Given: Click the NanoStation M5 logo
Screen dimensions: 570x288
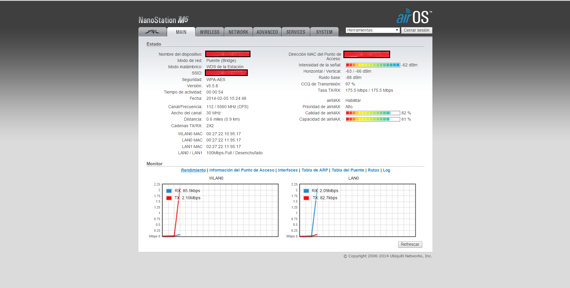Looking at the screenshot, I should 163,20.
